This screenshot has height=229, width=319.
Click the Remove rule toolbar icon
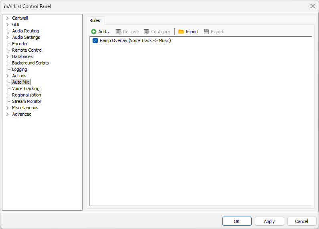[x=119, y=32]
